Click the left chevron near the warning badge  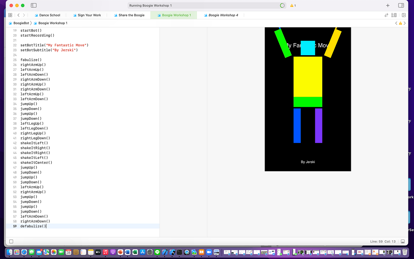396,23
